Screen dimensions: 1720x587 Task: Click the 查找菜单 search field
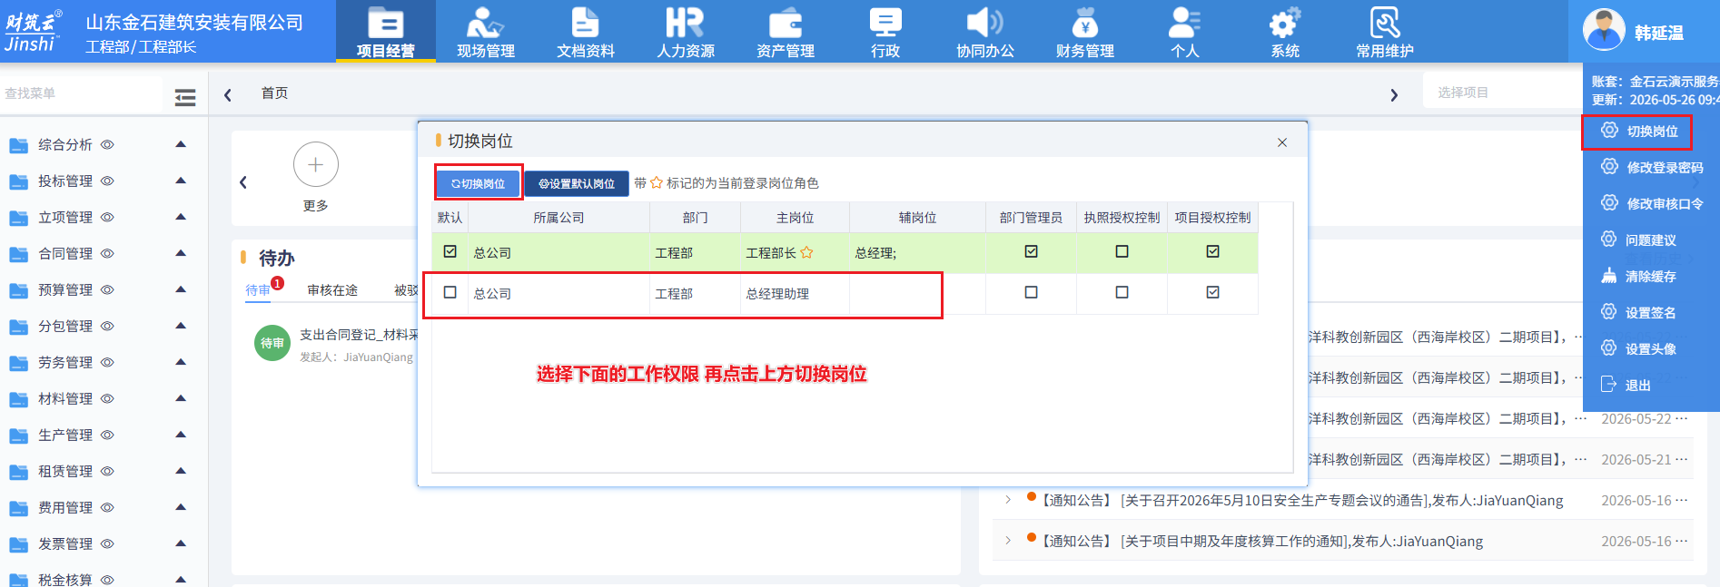(82, 93)
